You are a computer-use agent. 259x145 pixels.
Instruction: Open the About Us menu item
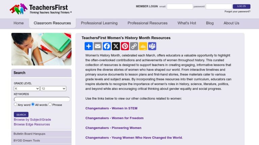231,23
